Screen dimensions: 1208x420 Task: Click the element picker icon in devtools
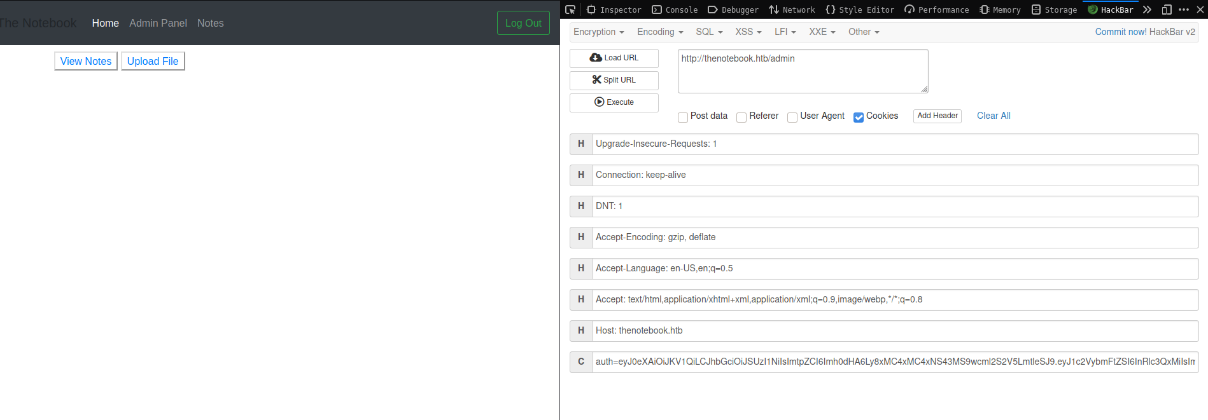(x=570, y=10)
